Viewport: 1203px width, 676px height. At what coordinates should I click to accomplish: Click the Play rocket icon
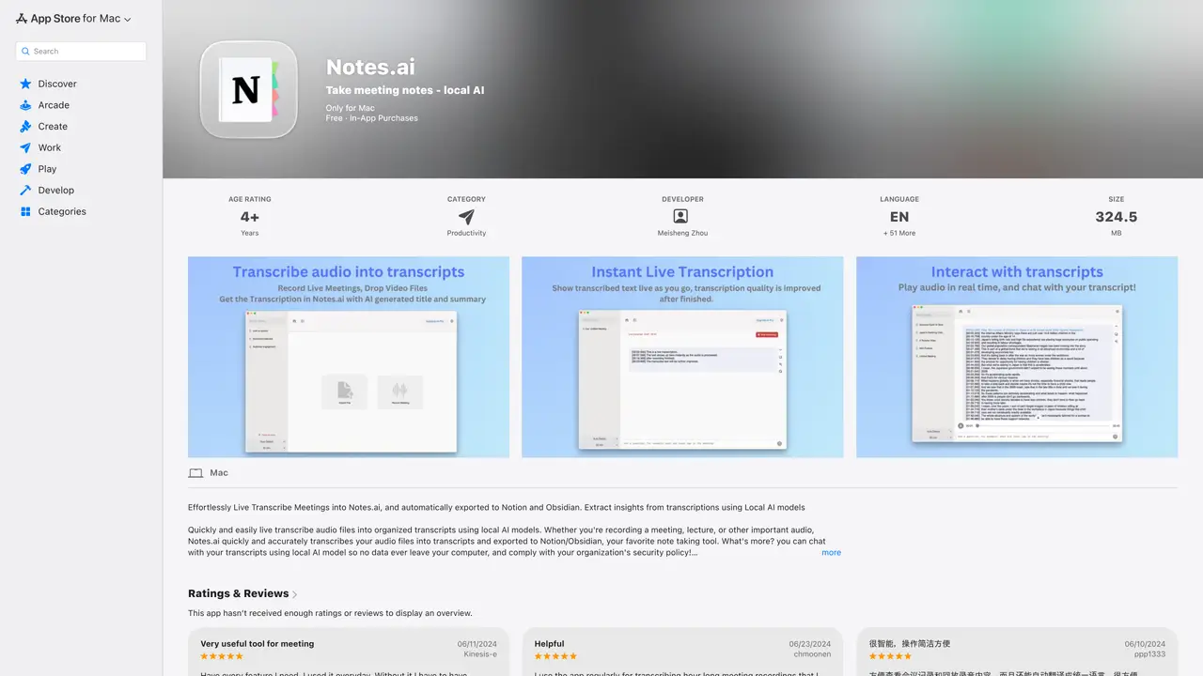point(25,169)
